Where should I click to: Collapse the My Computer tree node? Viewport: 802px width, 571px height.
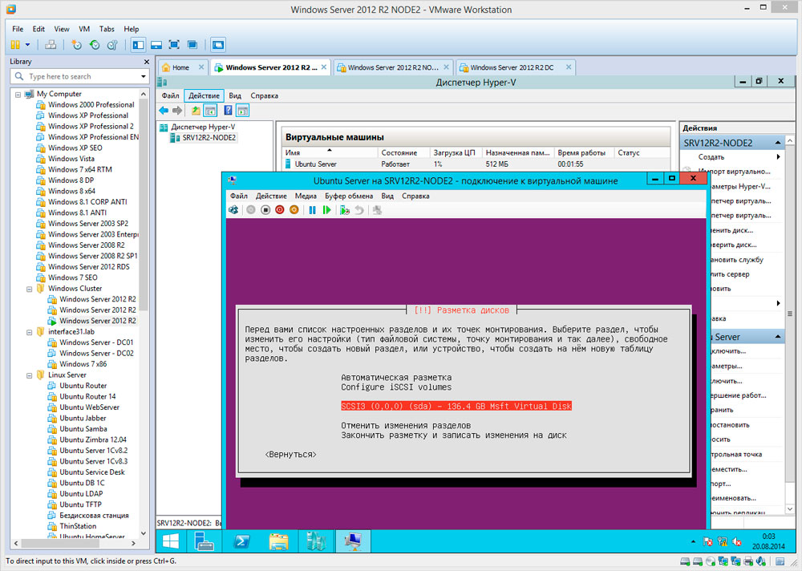click(x=18, y=95)
